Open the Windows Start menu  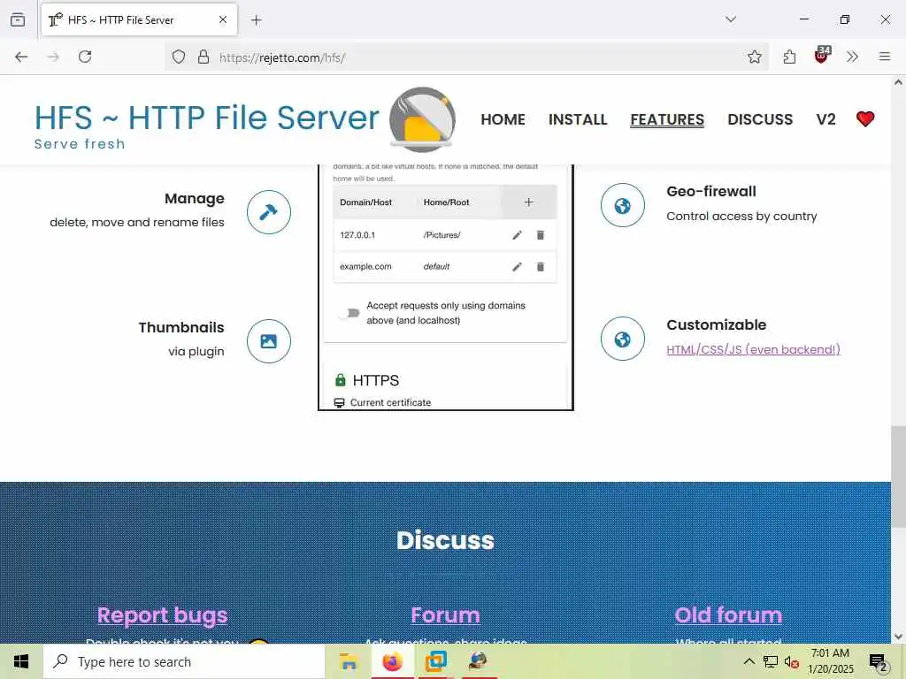[21, 661]
